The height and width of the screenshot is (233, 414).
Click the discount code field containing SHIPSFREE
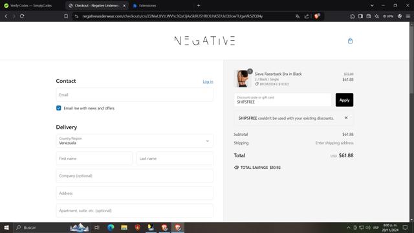click(x=283, y=100)
